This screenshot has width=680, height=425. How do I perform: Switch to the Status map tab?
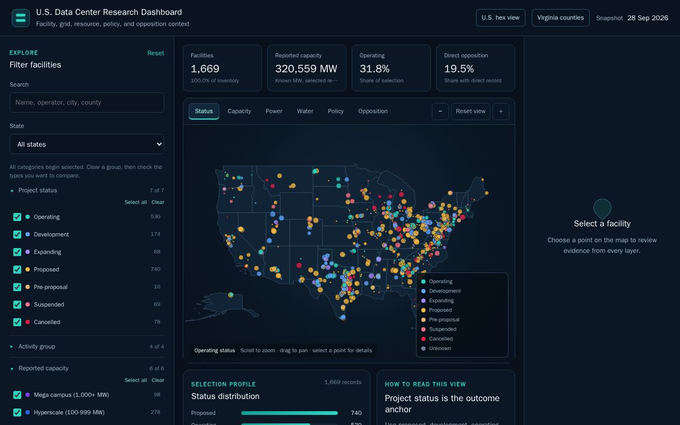[x=204, y=111]
